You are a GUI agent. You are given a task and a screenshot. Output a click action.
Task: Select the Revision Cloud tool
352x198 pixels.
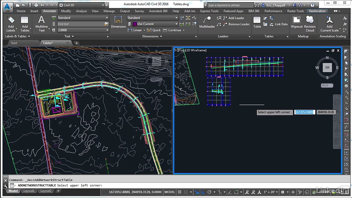tap(310, 24)
